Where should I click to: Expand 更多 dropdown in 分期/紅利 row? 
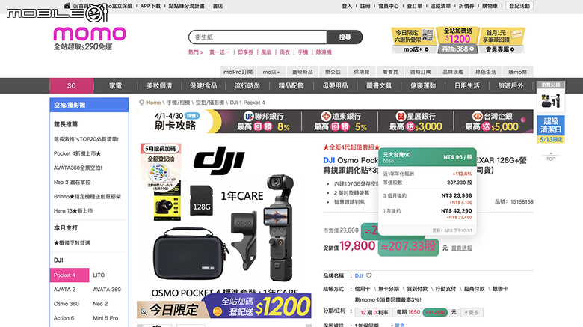click(x=472, y=312)
